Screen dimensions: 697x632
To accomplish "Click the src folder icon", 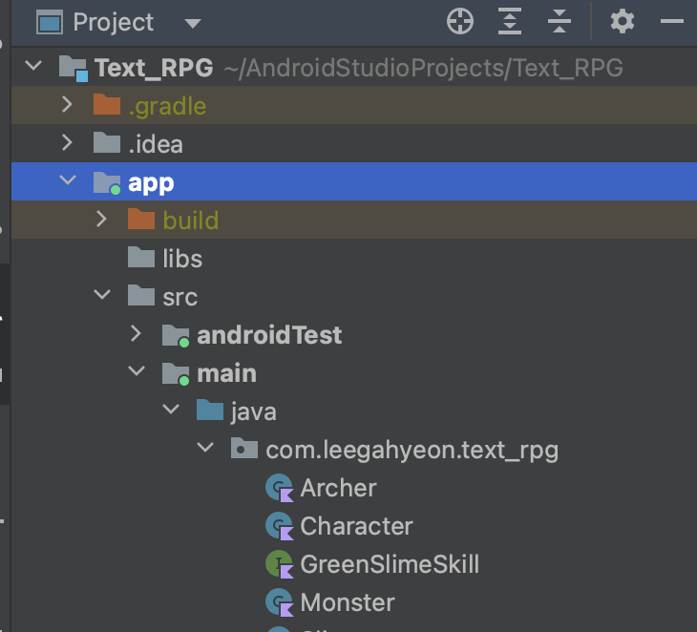I will click(x=141, y=296).
